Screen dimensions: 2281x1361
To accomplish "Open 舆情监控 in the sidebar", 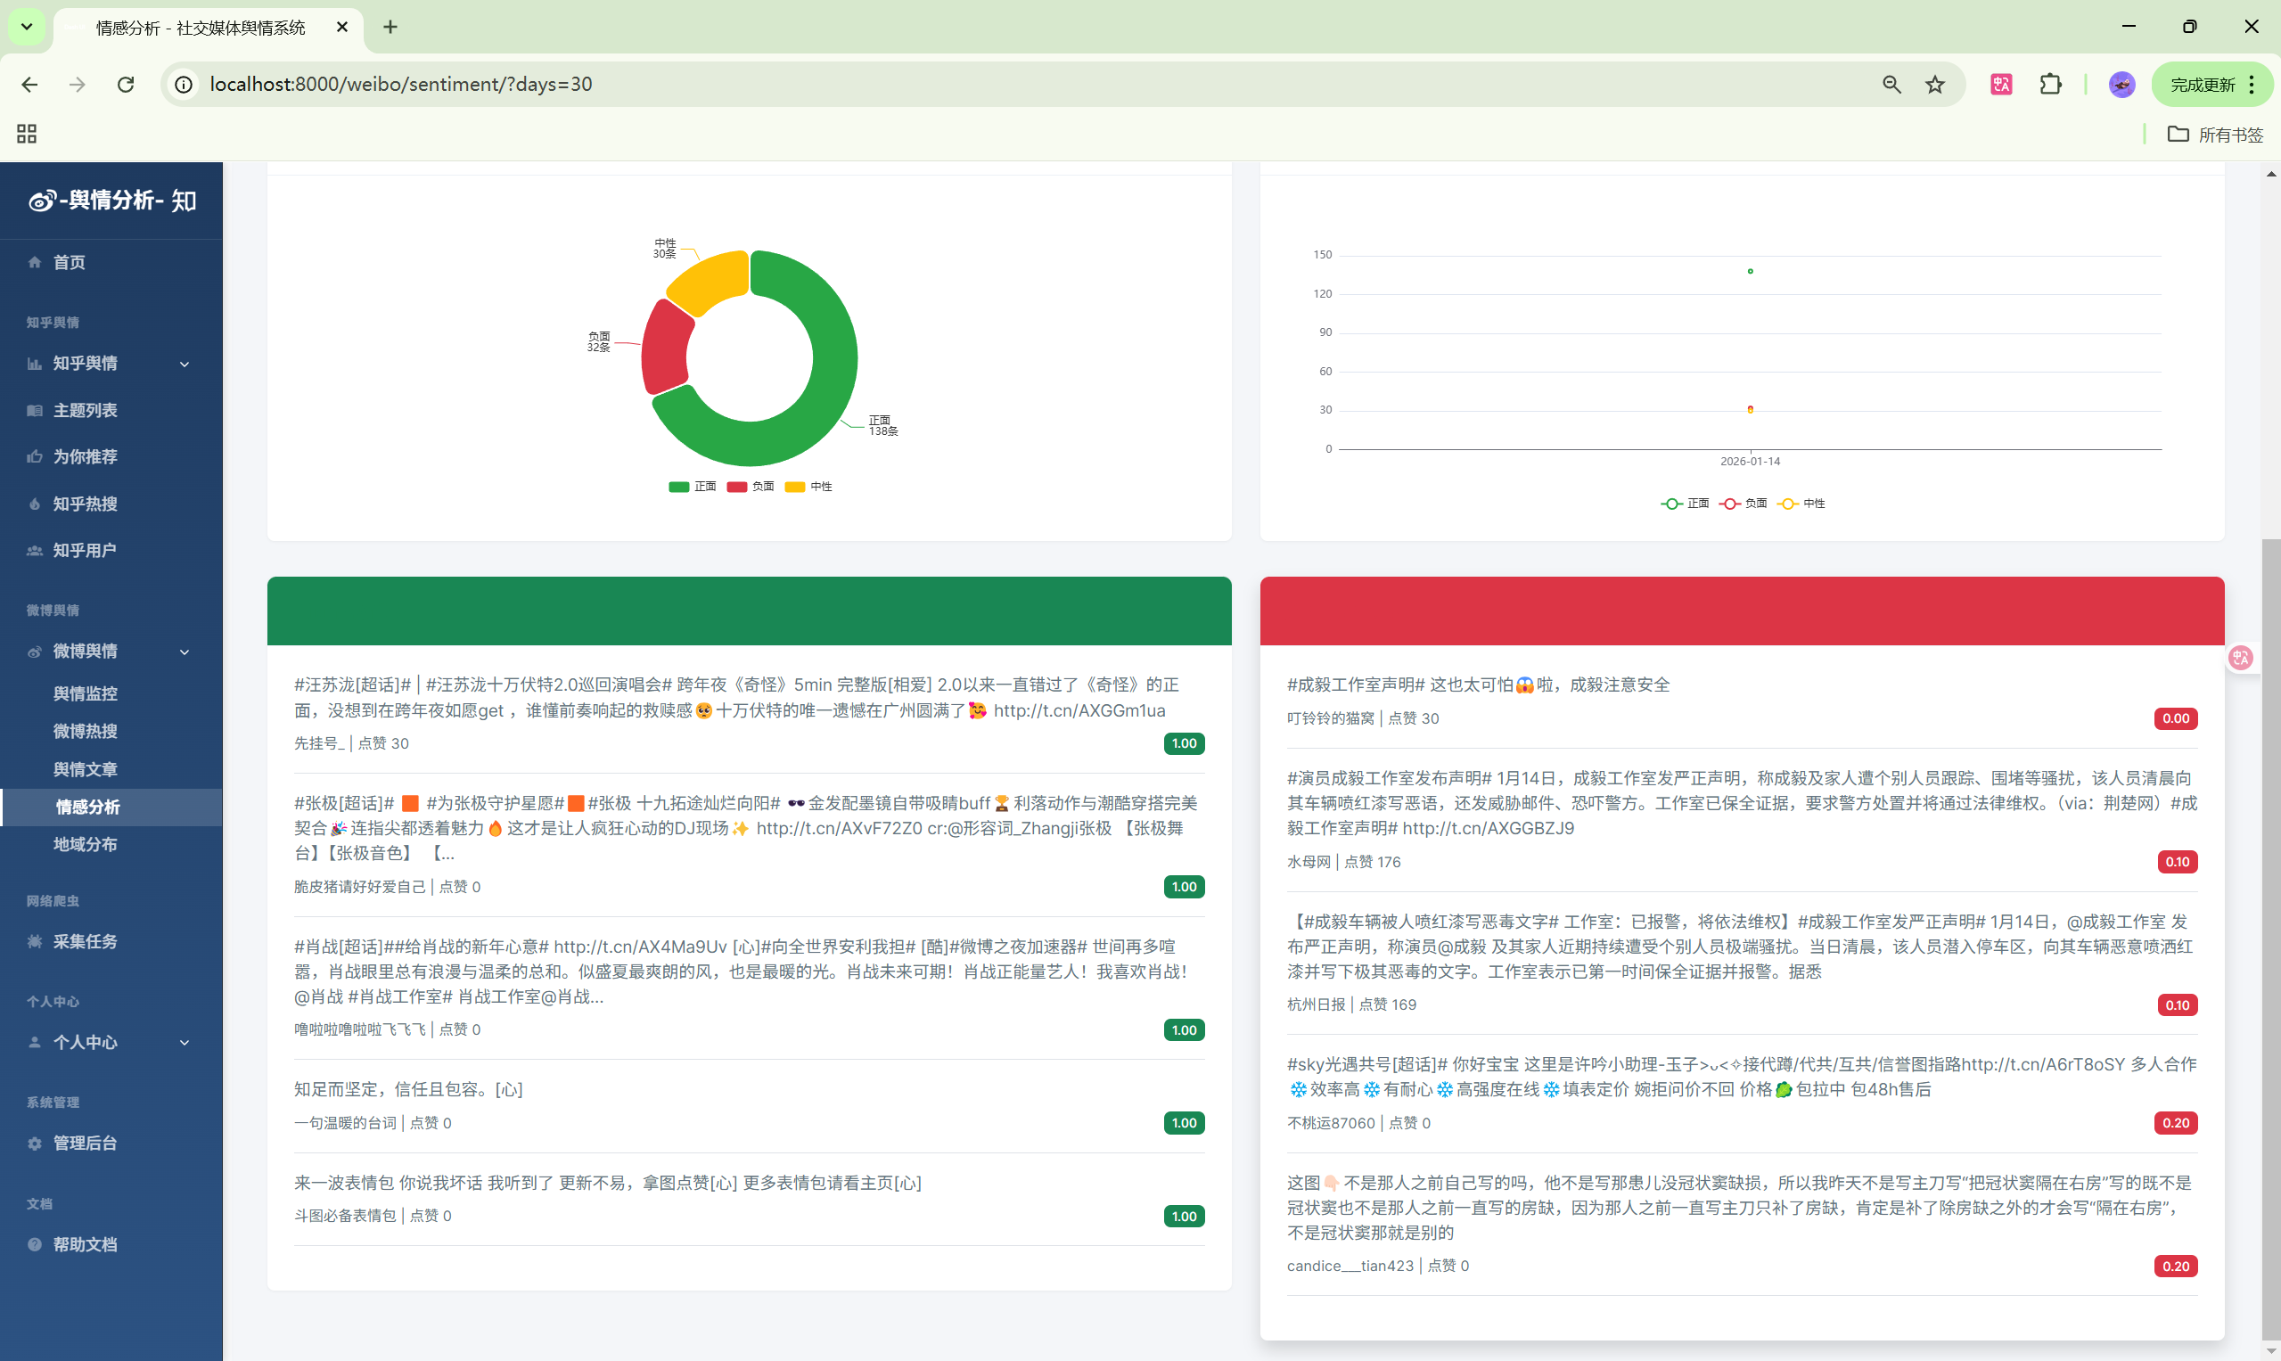I will click(86, 694).
